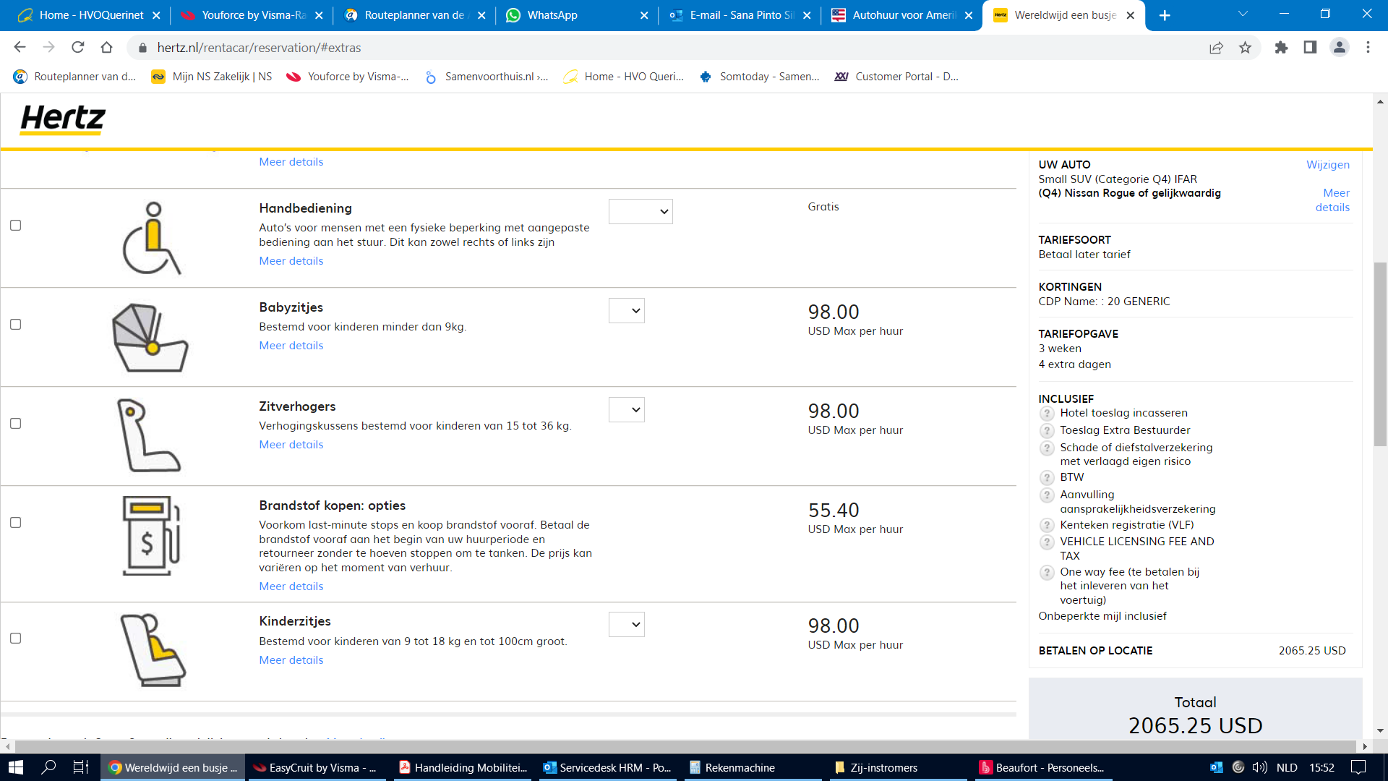1388x781 pixels.
Task: Open help icon next to BTW
Action: [1047, 477]
